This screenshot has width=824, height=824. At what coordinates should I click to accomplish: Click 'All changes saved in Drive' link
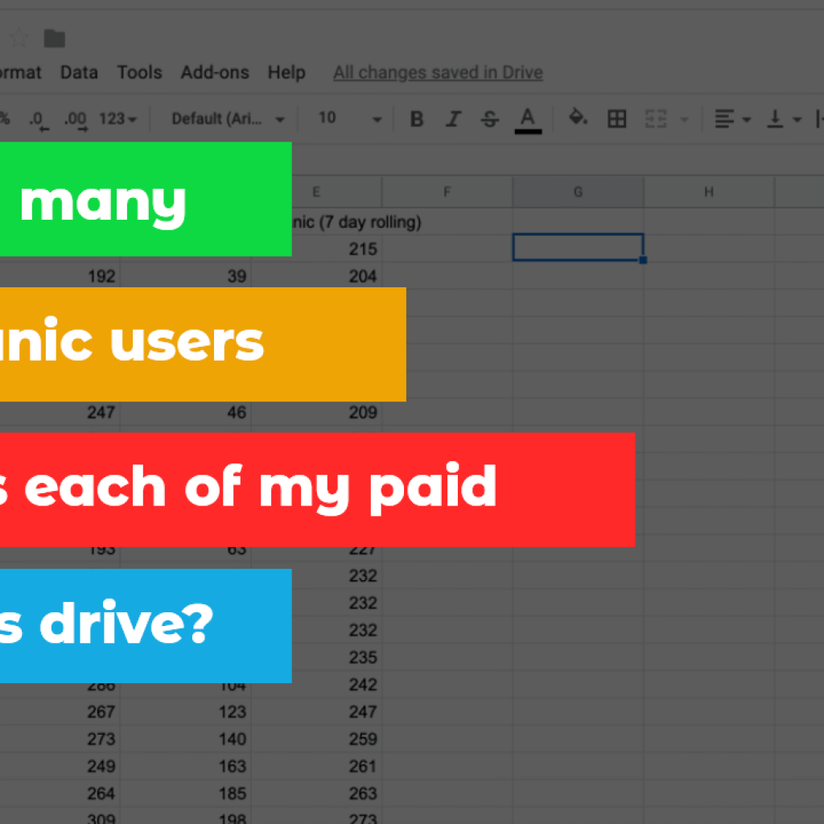point(438,72)
